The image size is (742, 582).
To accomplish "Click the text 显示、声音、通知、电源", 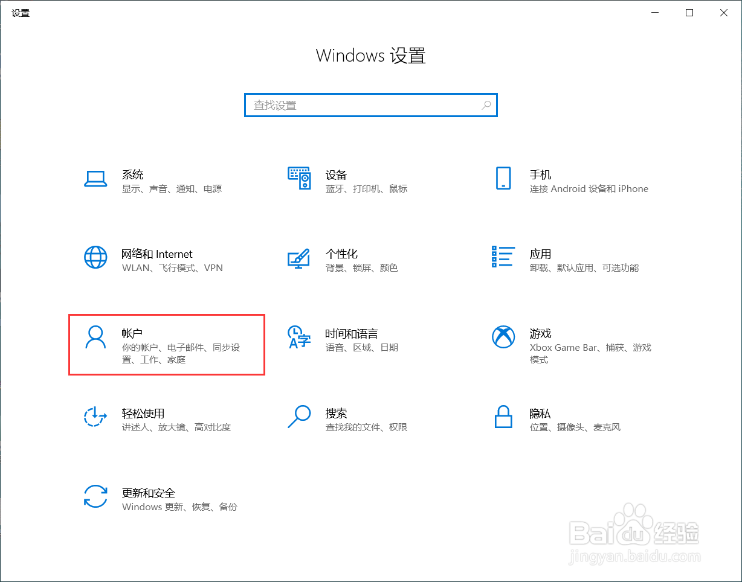I will tap(172, 189).
